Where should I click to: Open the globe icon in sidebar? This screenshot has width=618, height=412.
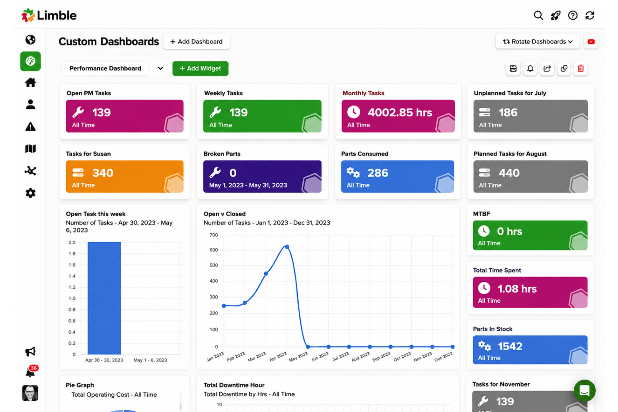pos(30,40)
